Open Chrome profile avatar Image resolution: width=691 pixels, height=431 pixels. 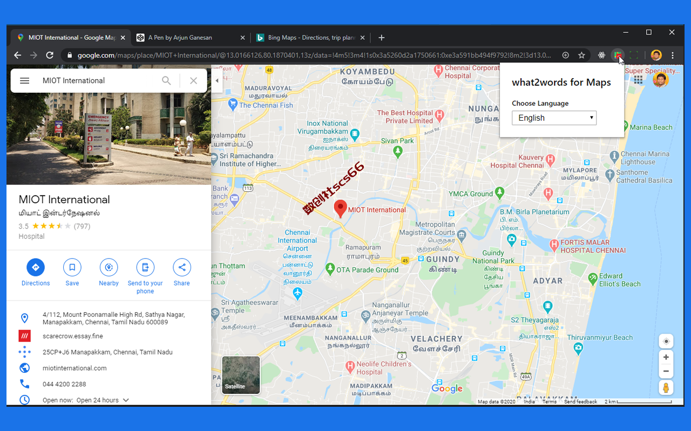coord(656,55)
